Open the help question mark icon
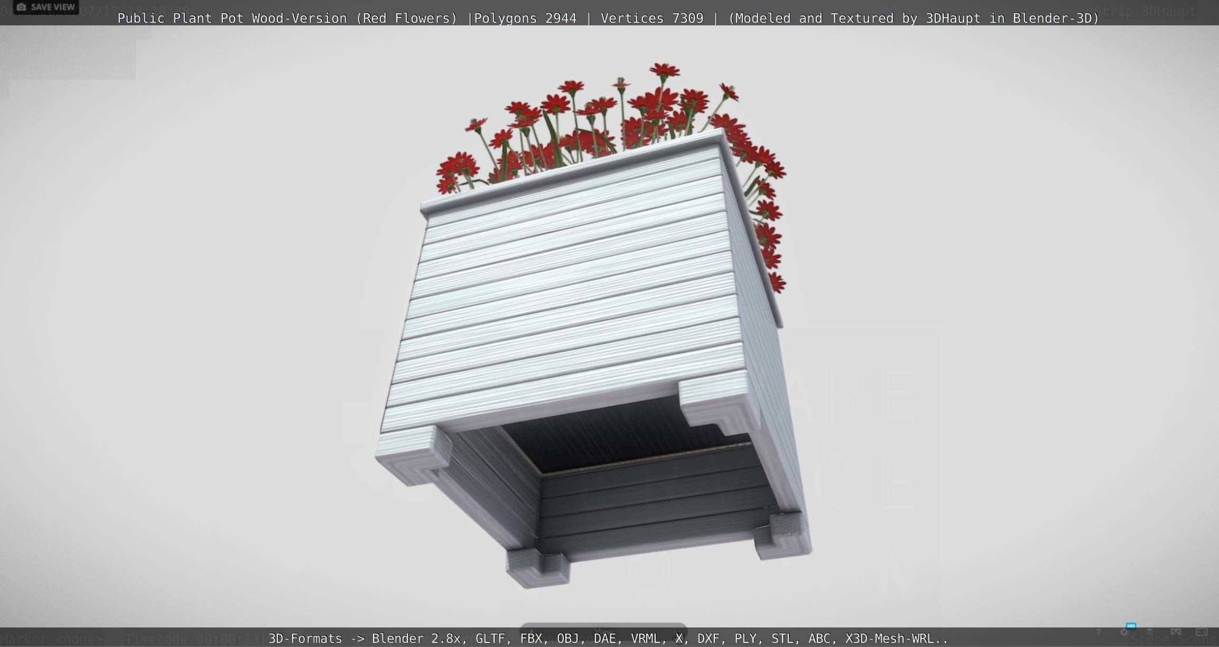The height and width of the screenshot is (647, 1219). [1098, 632]
